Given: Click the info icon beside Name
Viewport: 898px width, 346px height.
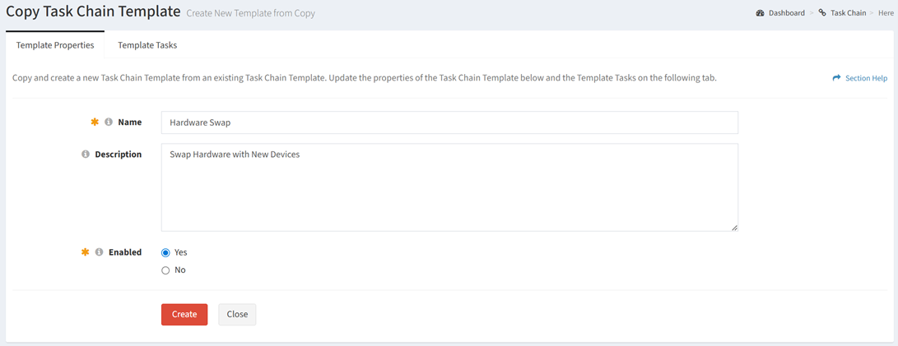Looking at the screenshot, I should point(109,122).
